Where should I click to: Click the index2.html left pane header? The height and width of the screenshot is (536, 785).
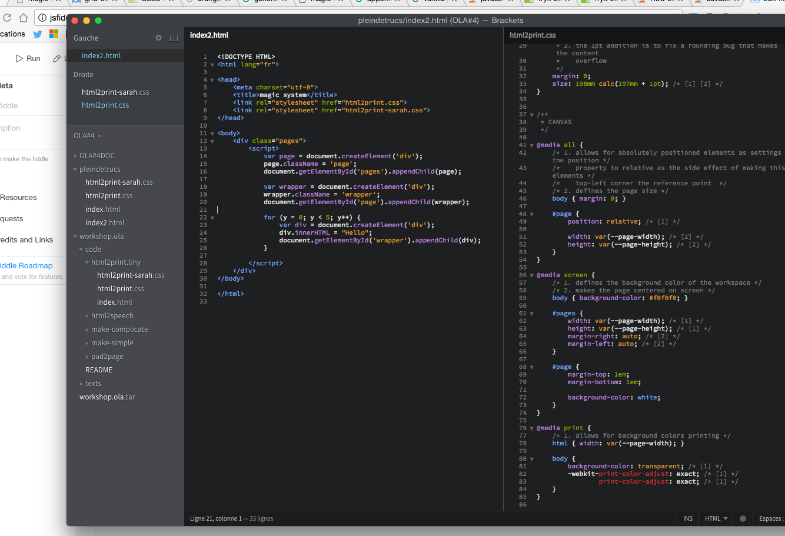click(209, 35)
